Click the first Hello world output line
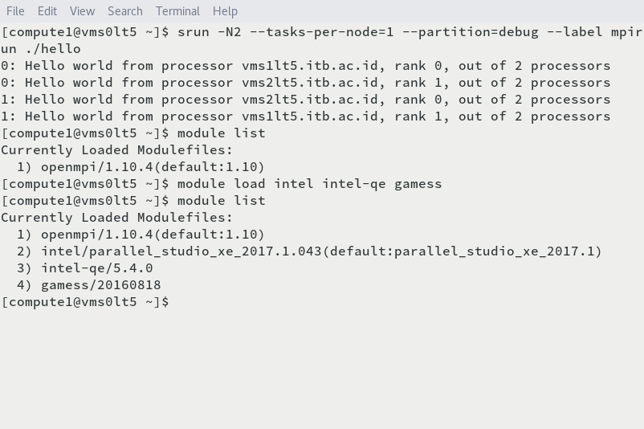The width and height of the screenshot is (644, 429). (305, 66)
